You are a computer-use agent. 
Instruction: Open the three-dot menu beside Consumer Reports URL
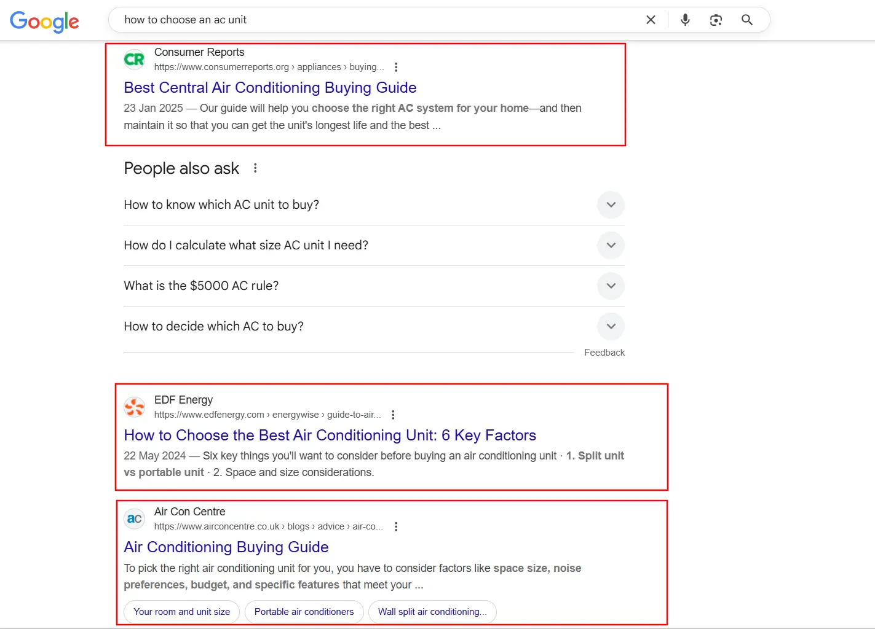coord(396,67)
